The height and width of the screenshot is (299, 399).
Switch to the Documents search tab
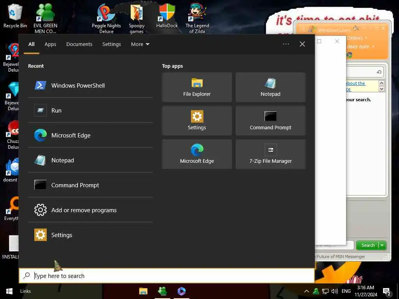pos(79,44)
